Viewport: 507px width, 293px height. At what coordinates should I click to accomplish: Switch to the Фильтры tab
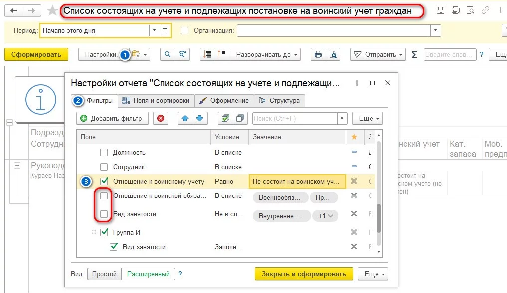(94, 100)
